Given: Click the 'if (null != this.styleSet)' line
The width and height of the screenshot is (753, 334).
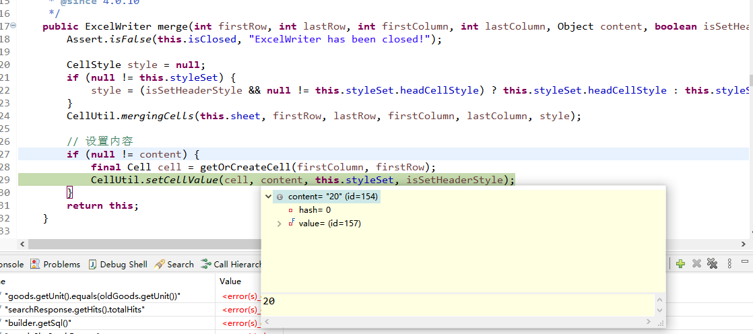Looking at the screenshot, I should click(x=152, y=77).
